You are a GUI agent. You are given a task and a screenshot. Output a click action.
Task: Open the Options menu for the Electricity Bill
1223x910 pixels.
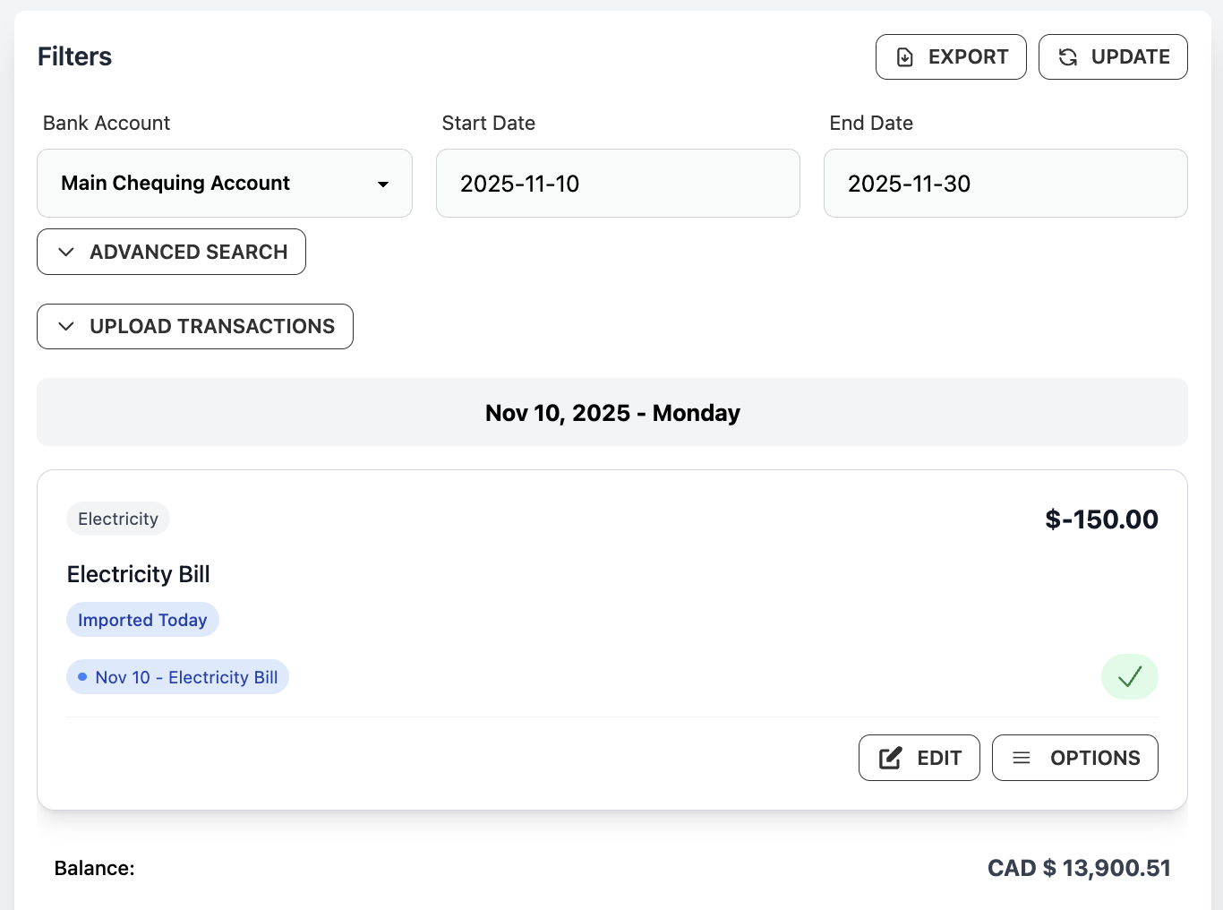(x=1074, y=758)
